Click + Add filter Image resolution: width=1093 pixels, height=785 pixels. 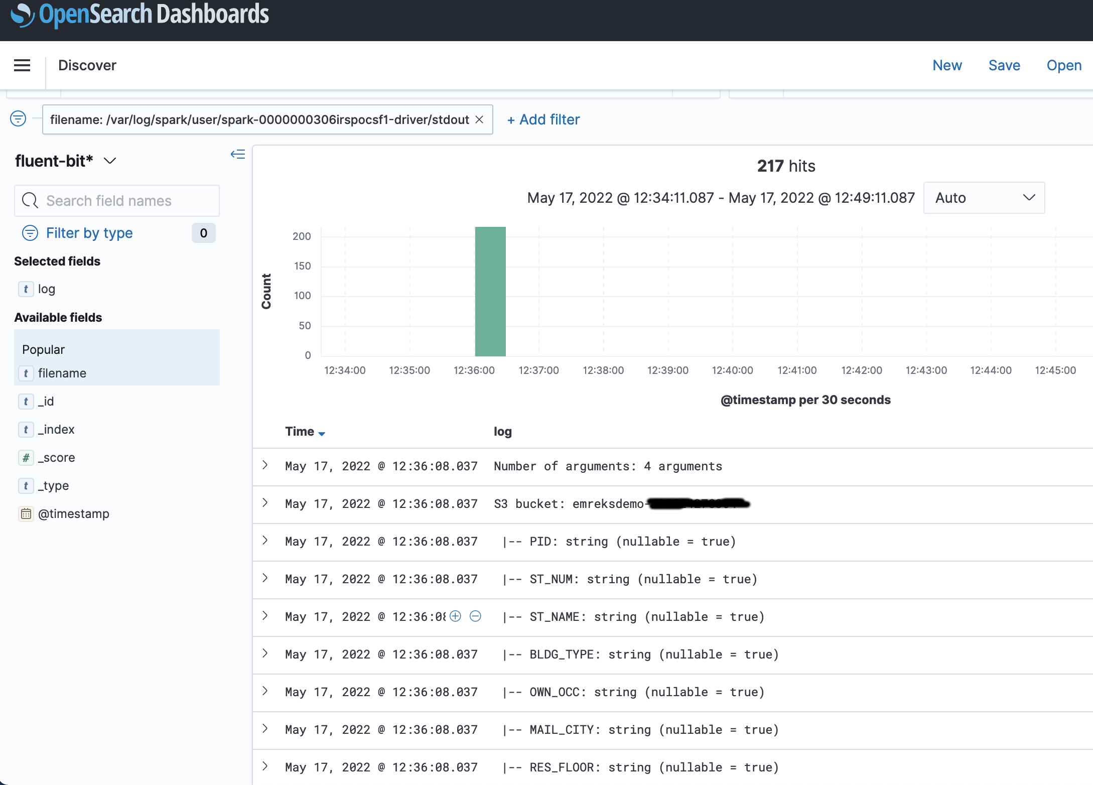tap(543, 119)
